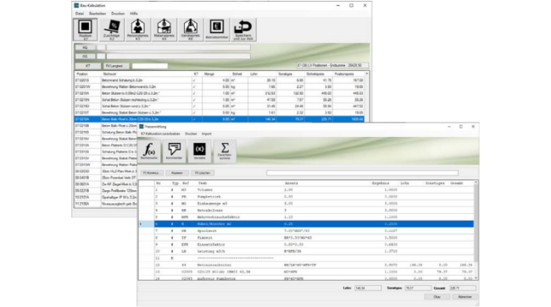The height and width of the screenshot is (307, 551).
Task: Click the F4 Langtext button
Action: pyautogui.click(x=116, y=66)
